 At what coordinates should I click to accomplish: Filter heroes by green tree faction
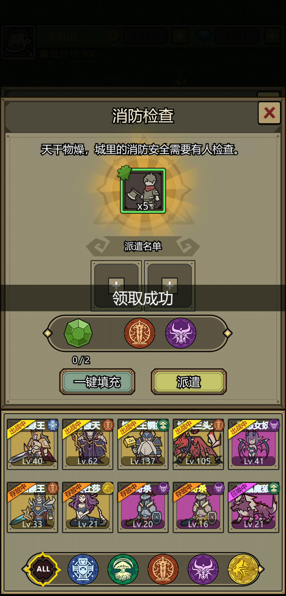123,569
